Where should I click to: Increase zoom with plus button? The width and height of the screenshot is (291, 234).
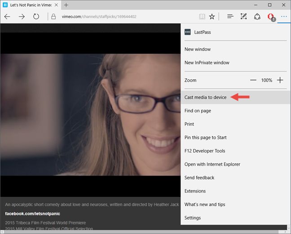[280, 81]
